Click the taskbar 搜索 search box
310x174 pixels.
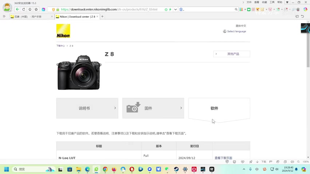point(33,169)
